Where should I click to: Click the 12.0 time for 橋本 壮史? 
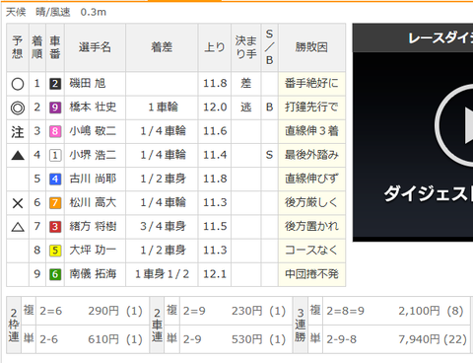coord(215,108)
